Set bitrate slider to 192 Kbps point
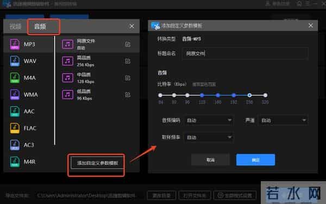 point(234,95)
